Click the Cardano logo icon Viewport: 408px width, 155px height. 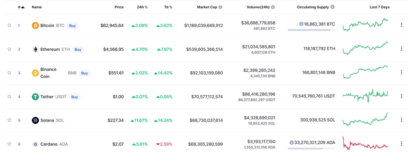click(35, 144)
